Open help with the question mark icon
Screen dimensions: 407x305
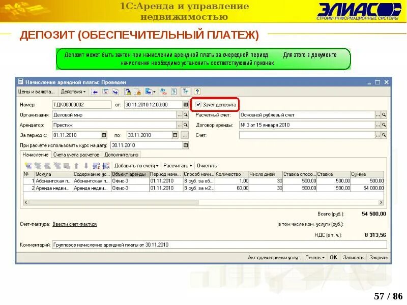click(197, 91)
